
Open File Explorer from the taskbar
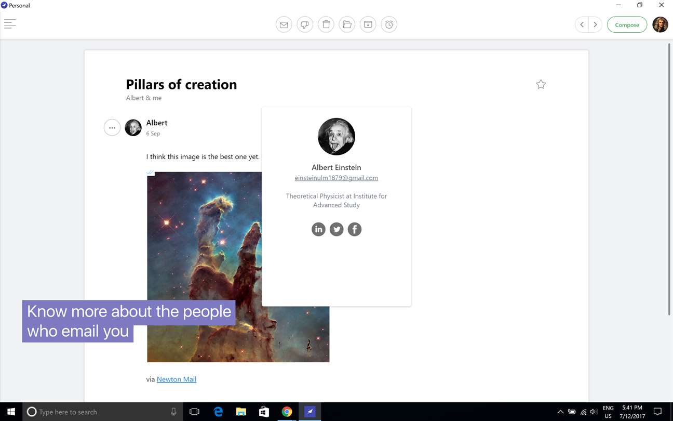tap(241, 412)
